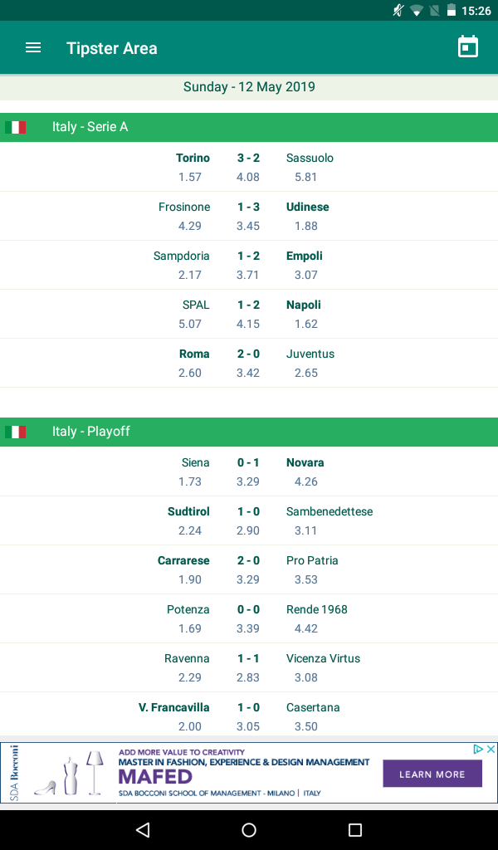Select Potenza vs Rende 1968 match
The height and width of the screenshot is (850, 498).
249,618
